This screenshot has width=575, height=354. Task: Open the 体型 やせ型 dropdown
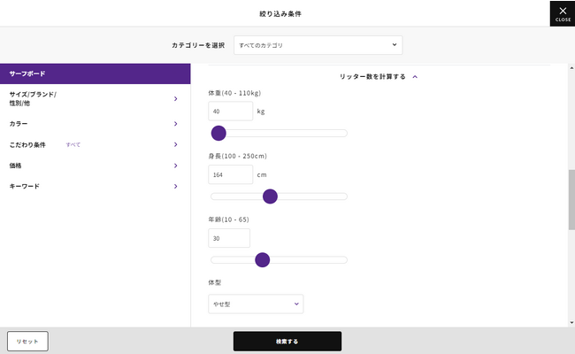pos(256,304)
